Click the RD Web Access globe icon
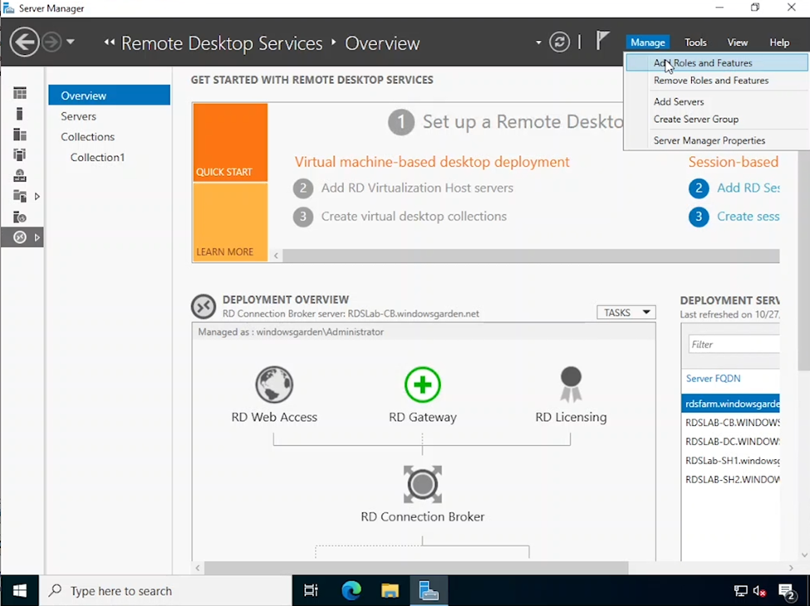The image size is (810, 606). [x=274, y=385]
